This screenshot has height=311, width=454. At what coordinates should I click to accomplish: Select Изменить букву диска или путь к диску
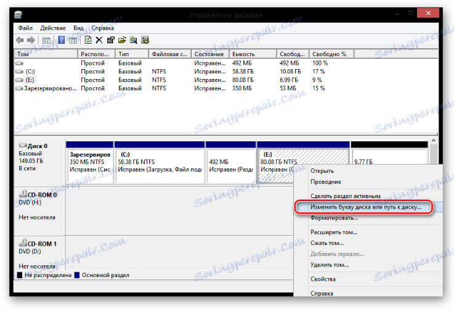[x=366, y=207]
